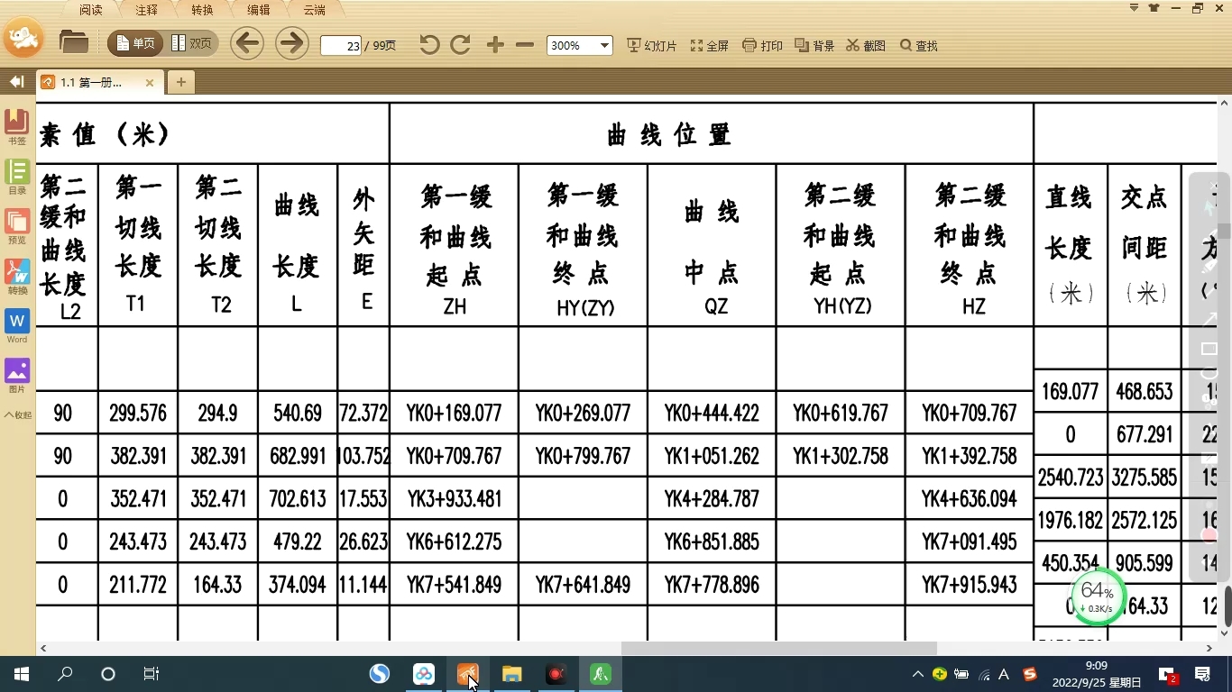This screenshot has width=1232, height=692.
Task: Switch to double page view (双页)
Action: pyautogui.click(x=191, y=44)
